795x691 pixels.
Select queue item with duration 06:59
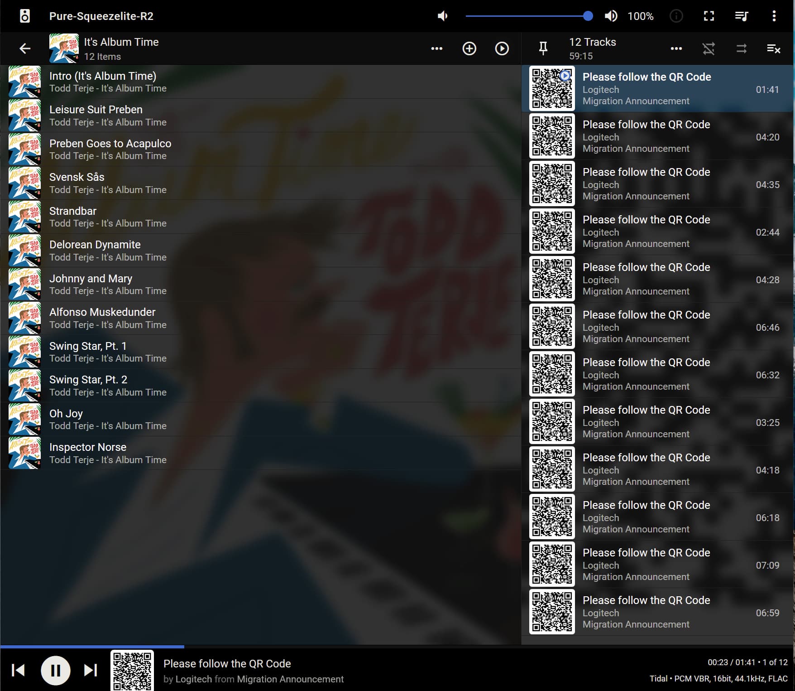(x=657, y=612)
